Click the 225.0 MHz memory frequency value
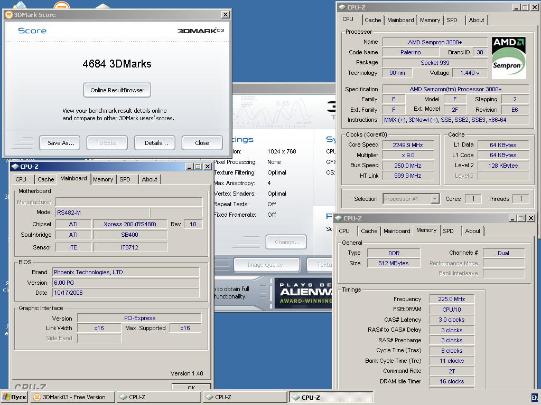This screenshot has width=541, height=405. click(x=452, y=300)
